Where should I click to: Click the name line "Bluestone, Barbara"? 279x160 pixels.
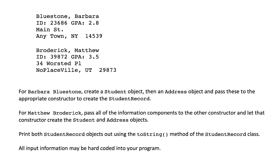[67, 16]
